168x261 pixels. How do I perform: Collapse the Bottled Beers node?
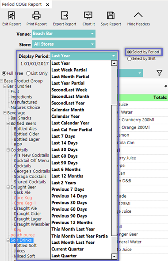(8, 123)
